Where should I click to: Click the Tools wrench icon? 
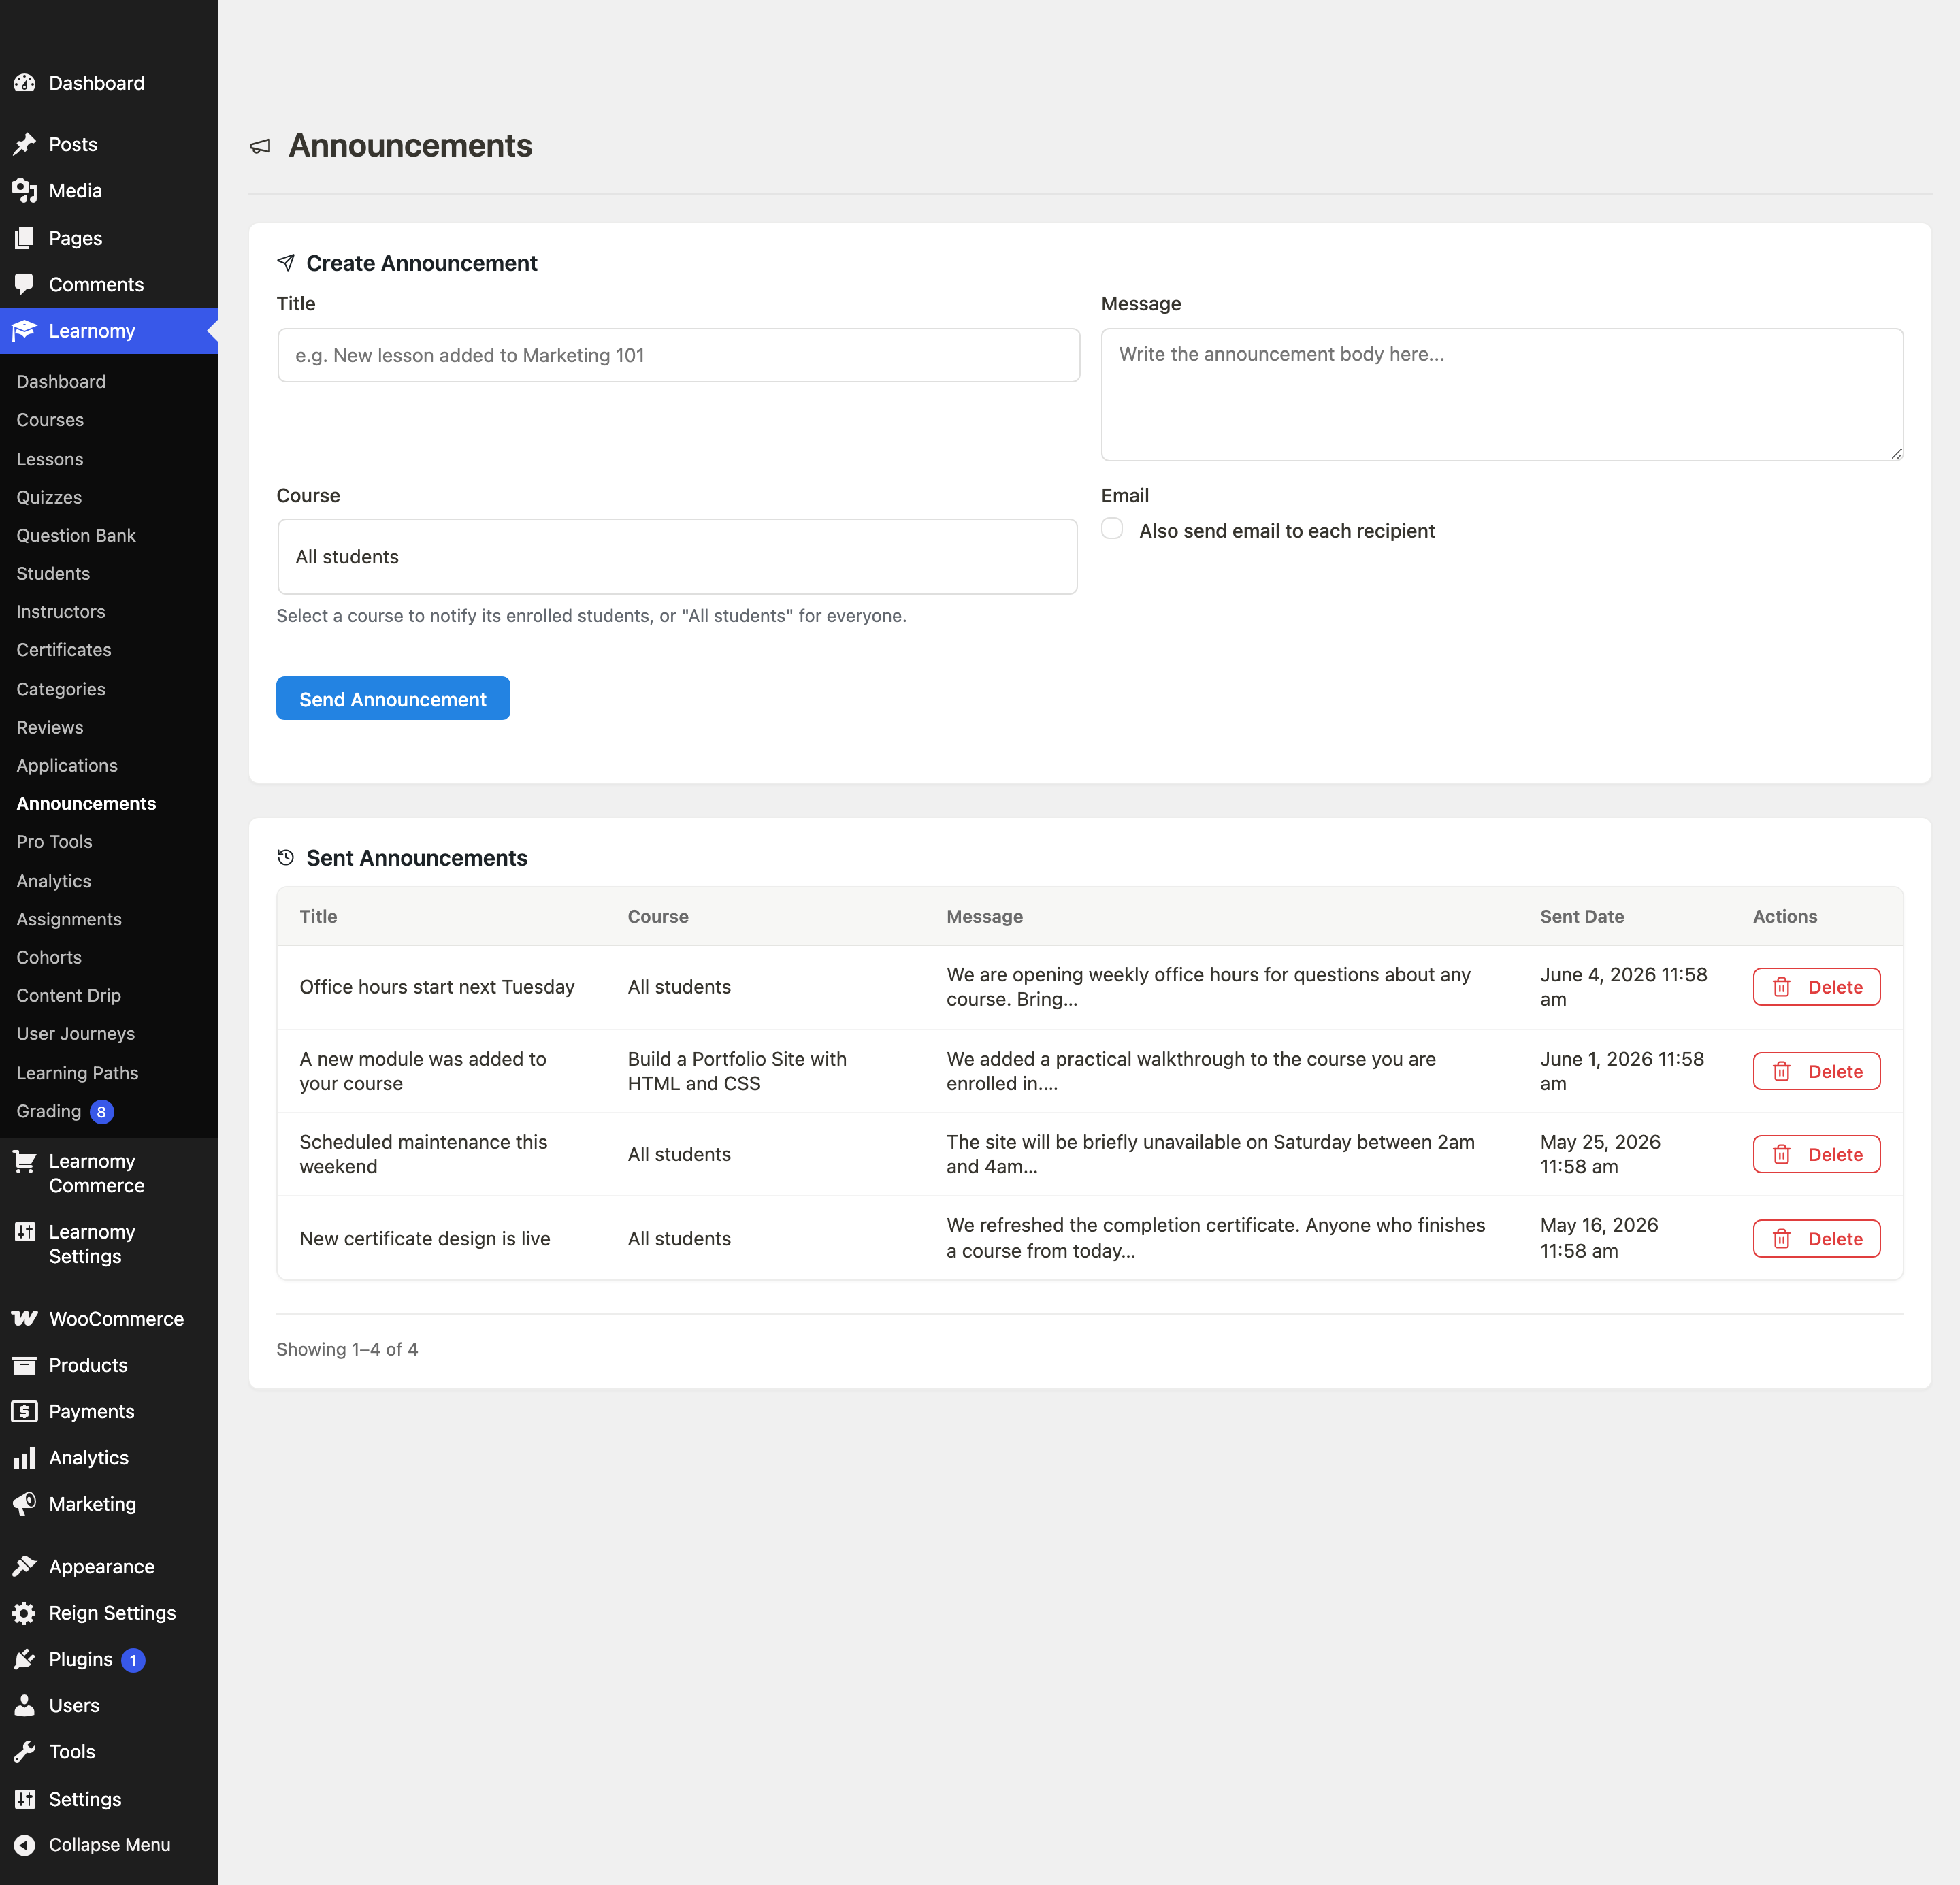pyautogui.click(x=24, y=1752)
